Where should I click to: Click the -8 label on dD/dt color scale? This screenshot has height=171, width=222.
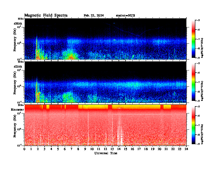click(x=198, y=92)
